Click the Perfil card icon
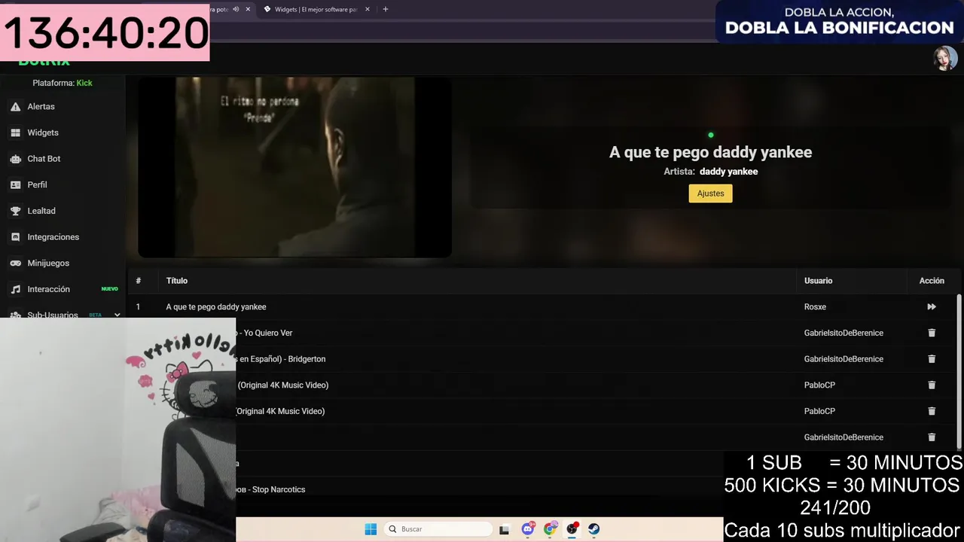This screenshot has height=542, width=964. point(15,185)
